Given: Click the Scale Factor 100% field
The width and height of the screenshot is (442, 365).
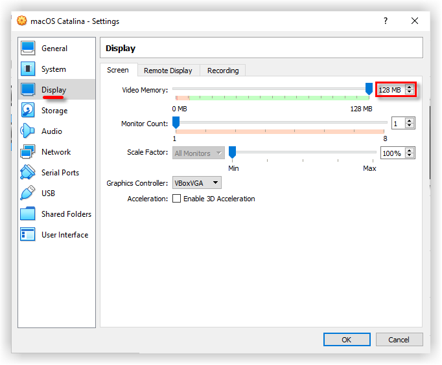Looking at the screenshot, I should point(393,153).
